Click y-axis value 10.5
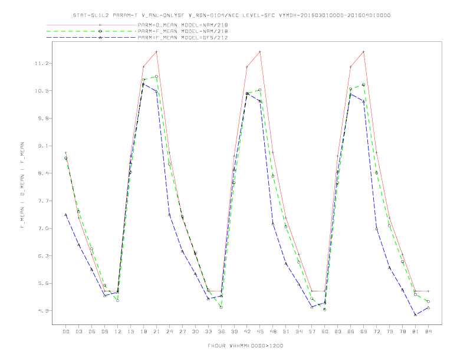 (x=41, y=91)
